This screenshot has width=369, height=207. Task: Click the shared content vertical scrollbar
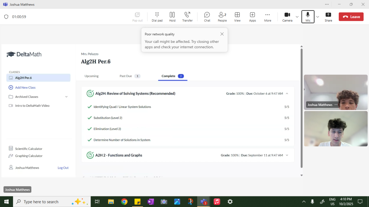(x=302, y=108)
